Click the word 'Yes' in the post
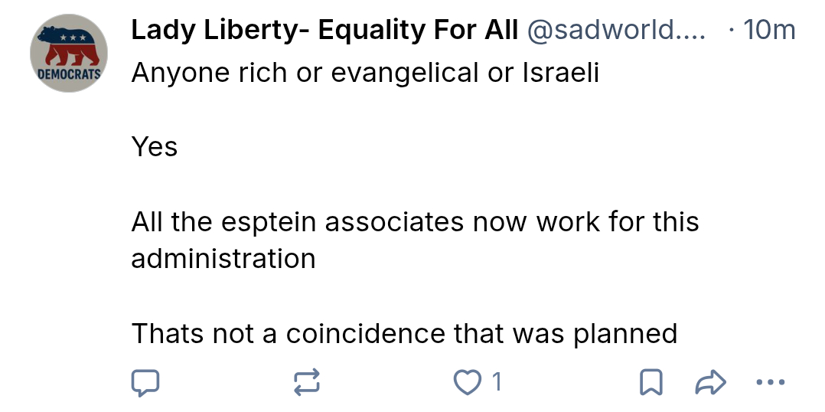 tap(155, 146)
